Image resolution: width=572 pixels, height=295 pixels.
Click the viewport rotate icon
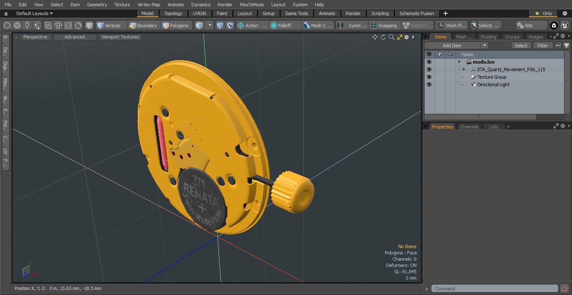[x=383, y=37]
